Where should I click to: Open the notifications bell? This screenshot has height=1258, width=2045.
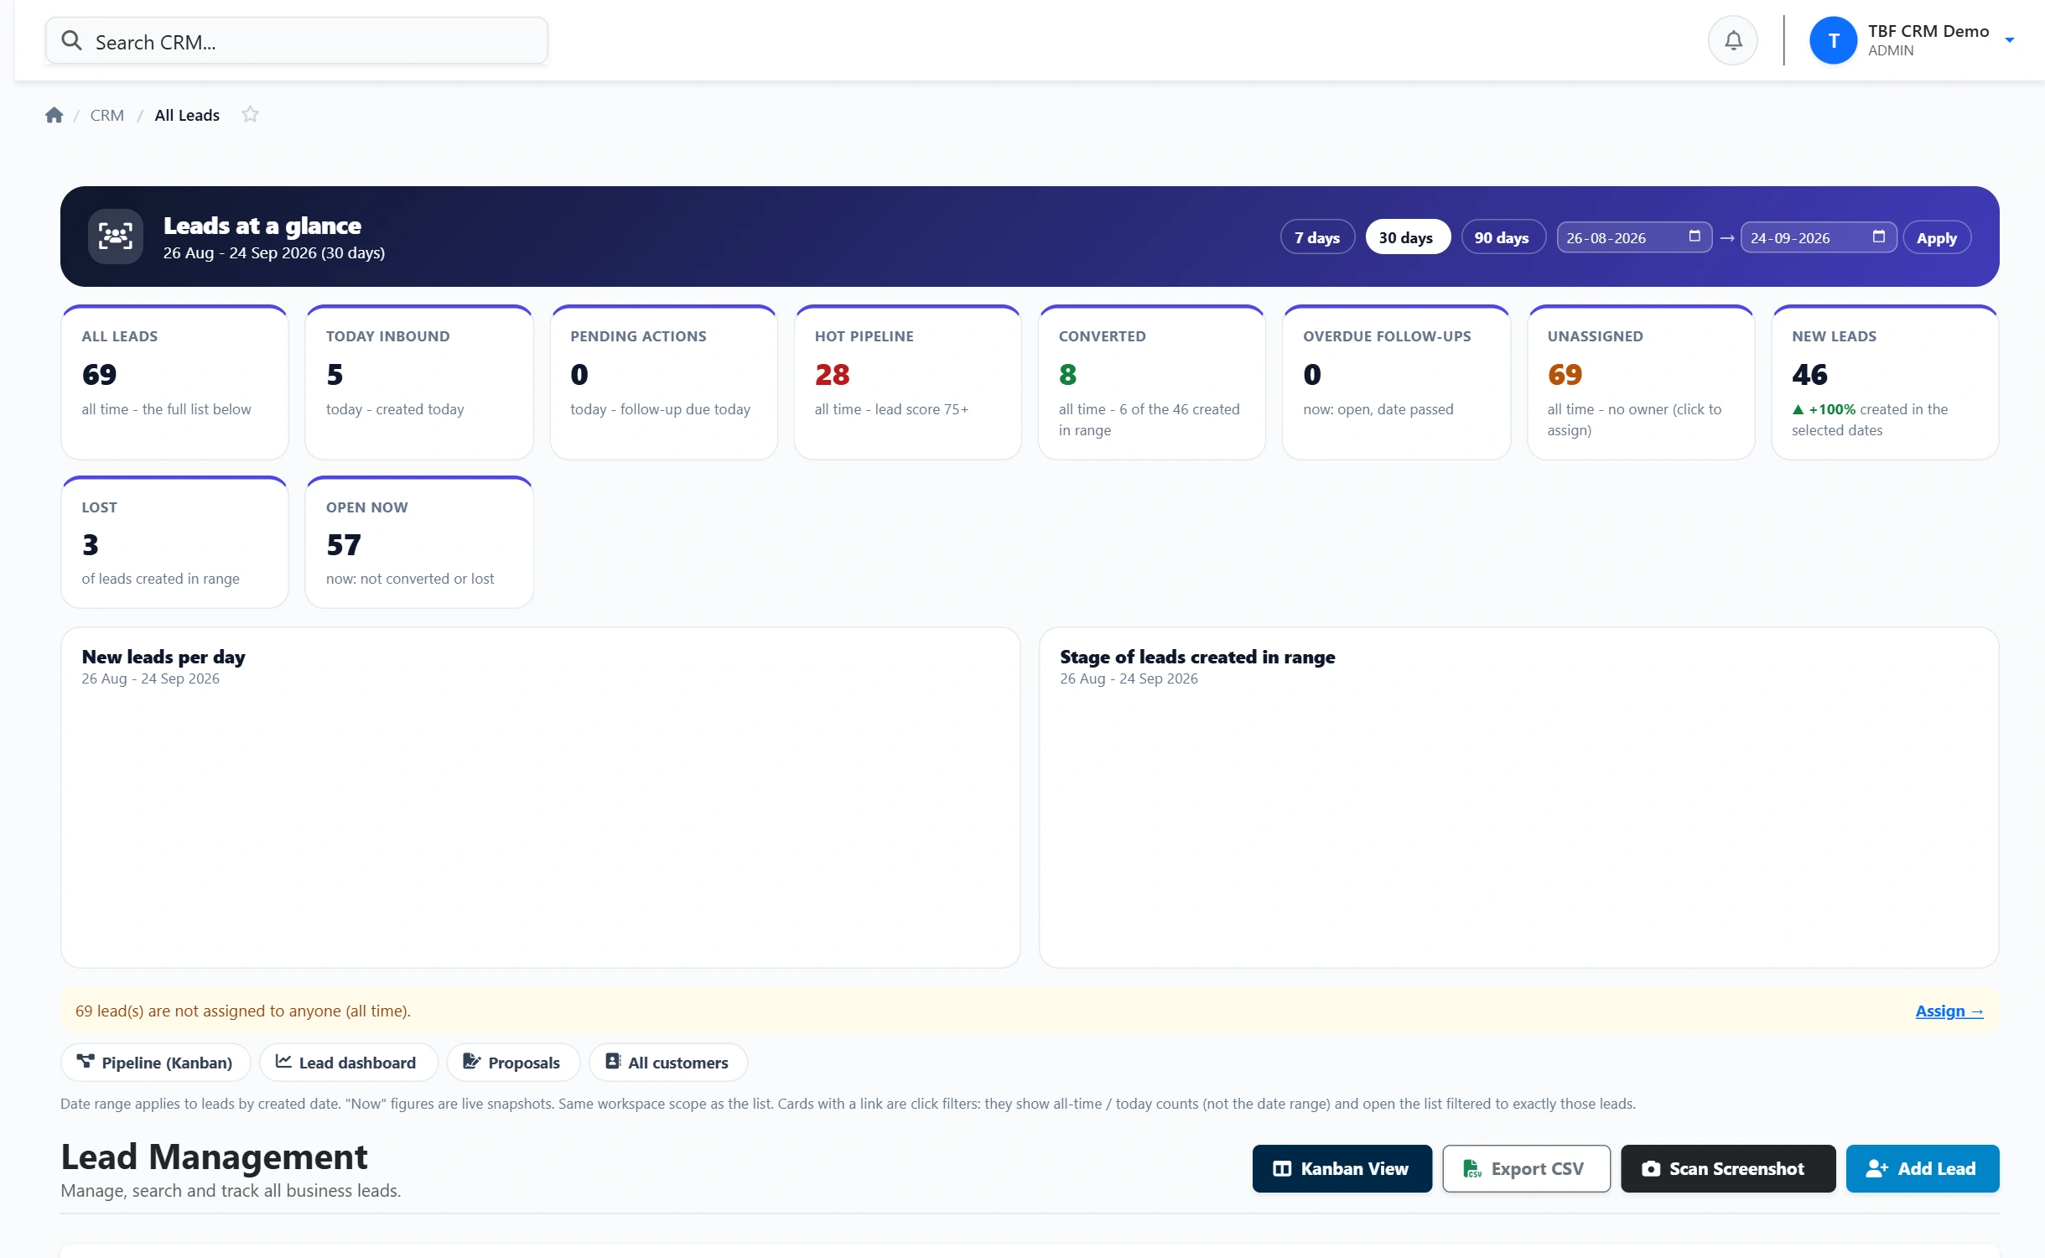click(1732, 40)
